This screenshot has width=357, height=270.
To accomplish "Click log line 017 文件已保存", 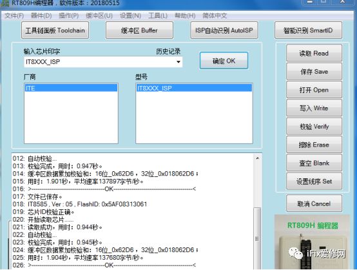I will click(x=37, y=196).
